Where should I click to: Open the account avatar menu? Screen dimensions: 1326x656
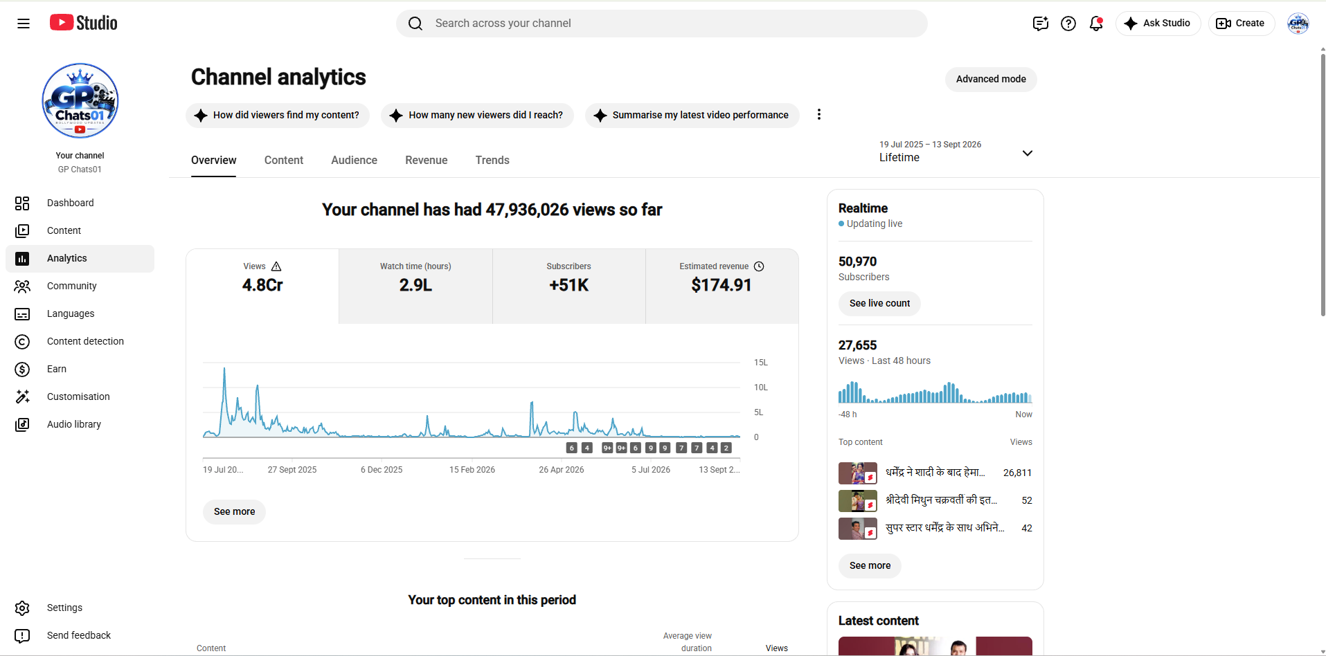pyautogui.click(x=1298, y=24)
